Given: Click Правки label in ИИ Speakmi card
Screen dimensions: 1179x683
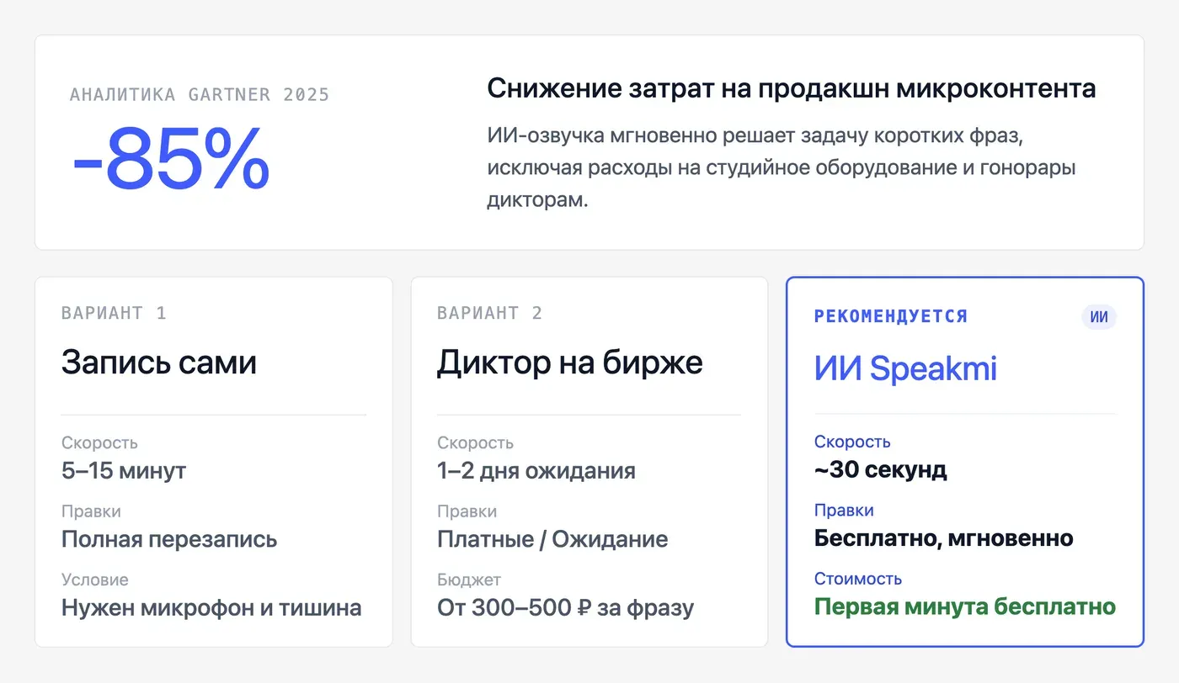Looking at the screenshot, I should pyautogui.click(x=844, y=511).
